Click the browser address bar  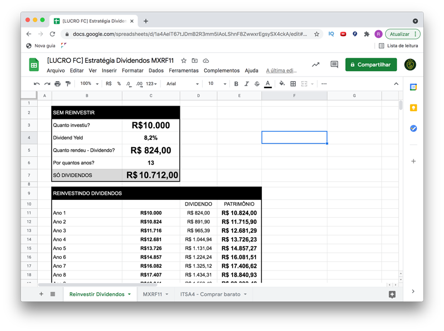tap(190, 34)
